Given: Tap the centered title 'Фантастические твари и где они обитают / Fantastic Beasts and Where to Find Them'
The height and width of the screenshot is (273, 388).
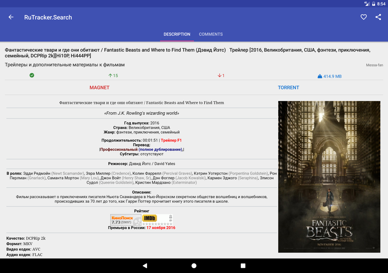Looking at the screenshot, I should (141, 103).
